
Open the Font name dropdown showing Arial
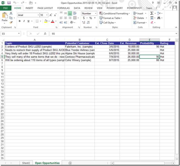[x=38, y=15]
